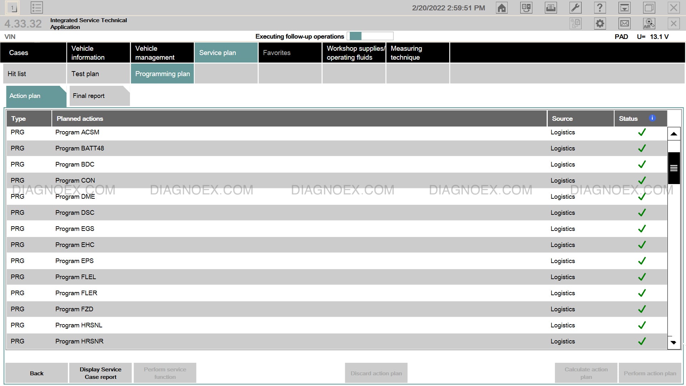Click the mail envelope icon
686x386 pixels.
[x=625, y=24]
